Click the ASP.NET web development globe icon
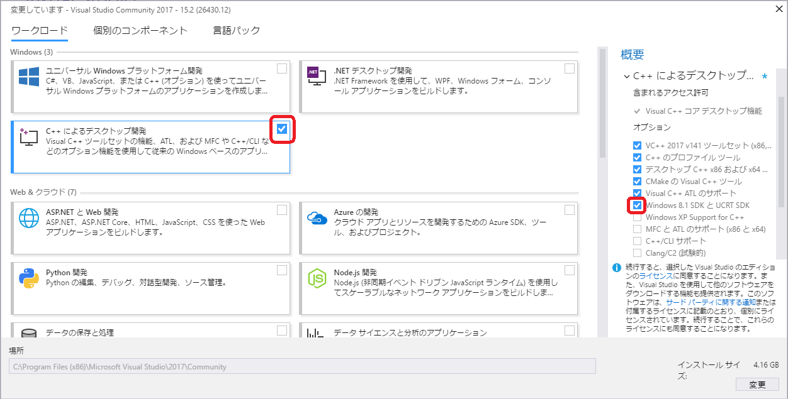The image size is (788, 399). point(29,217)
